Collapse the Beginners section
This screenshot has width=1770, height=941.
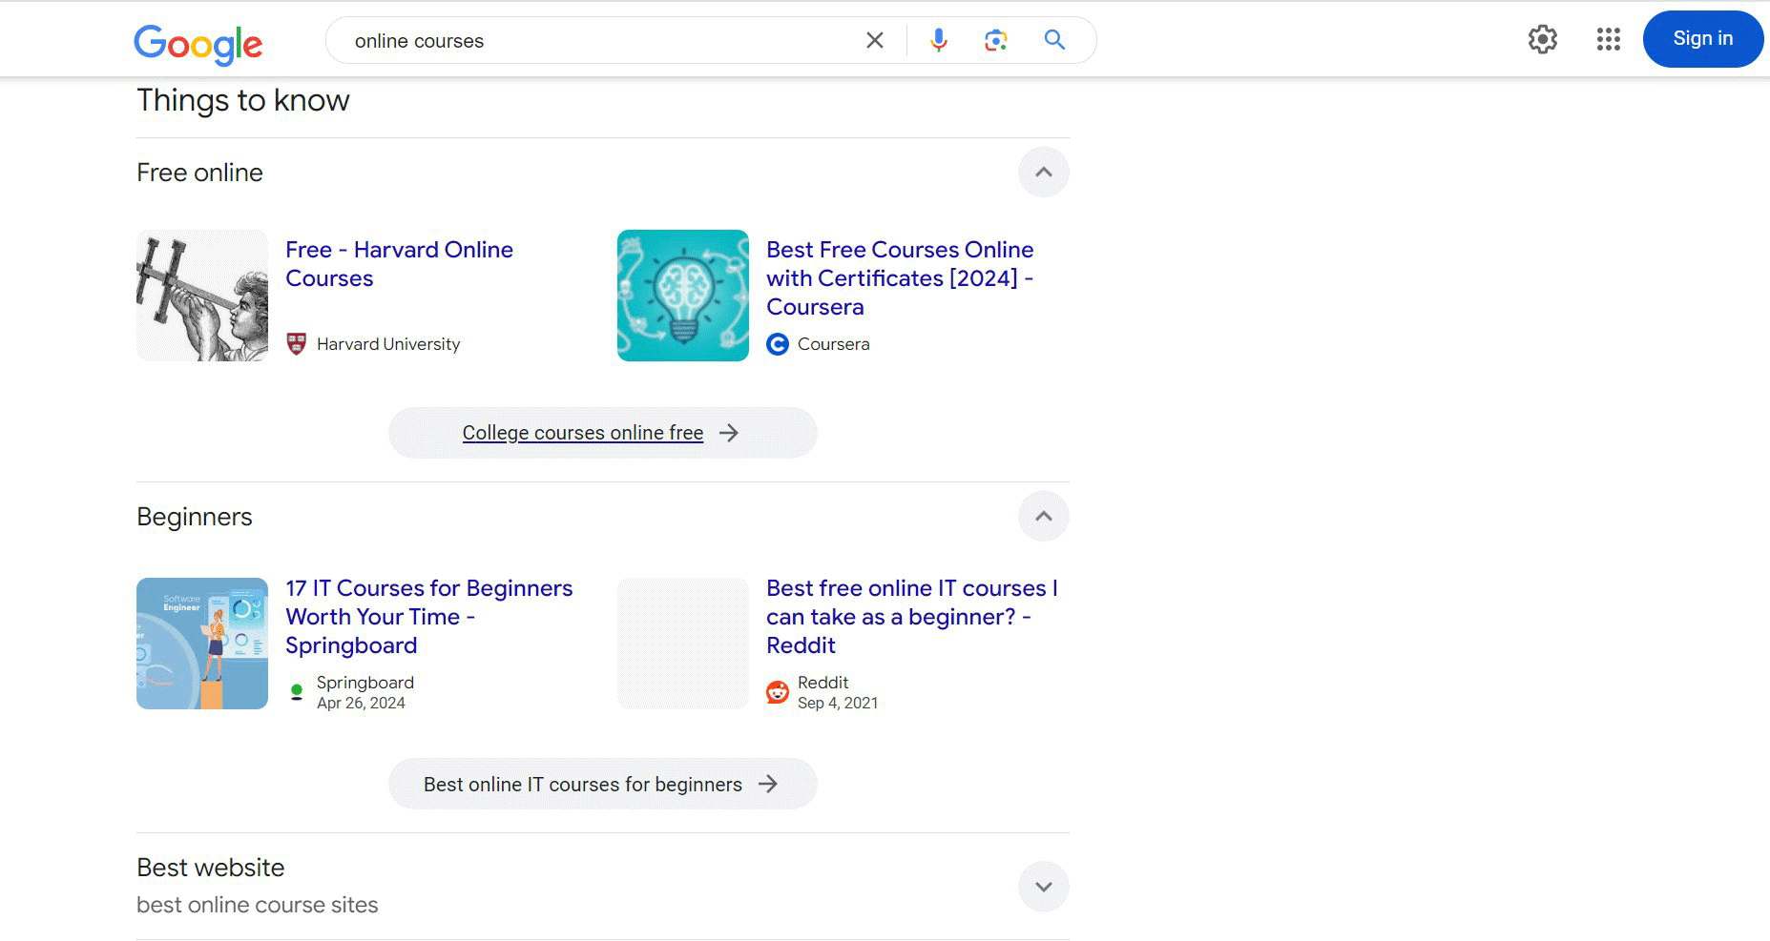point(1044,517)
